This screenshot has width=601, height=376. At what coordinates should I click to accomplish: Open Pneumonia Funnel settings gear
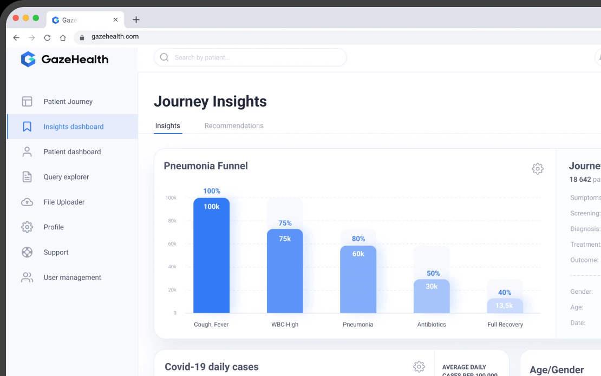(x=537, y=168)
